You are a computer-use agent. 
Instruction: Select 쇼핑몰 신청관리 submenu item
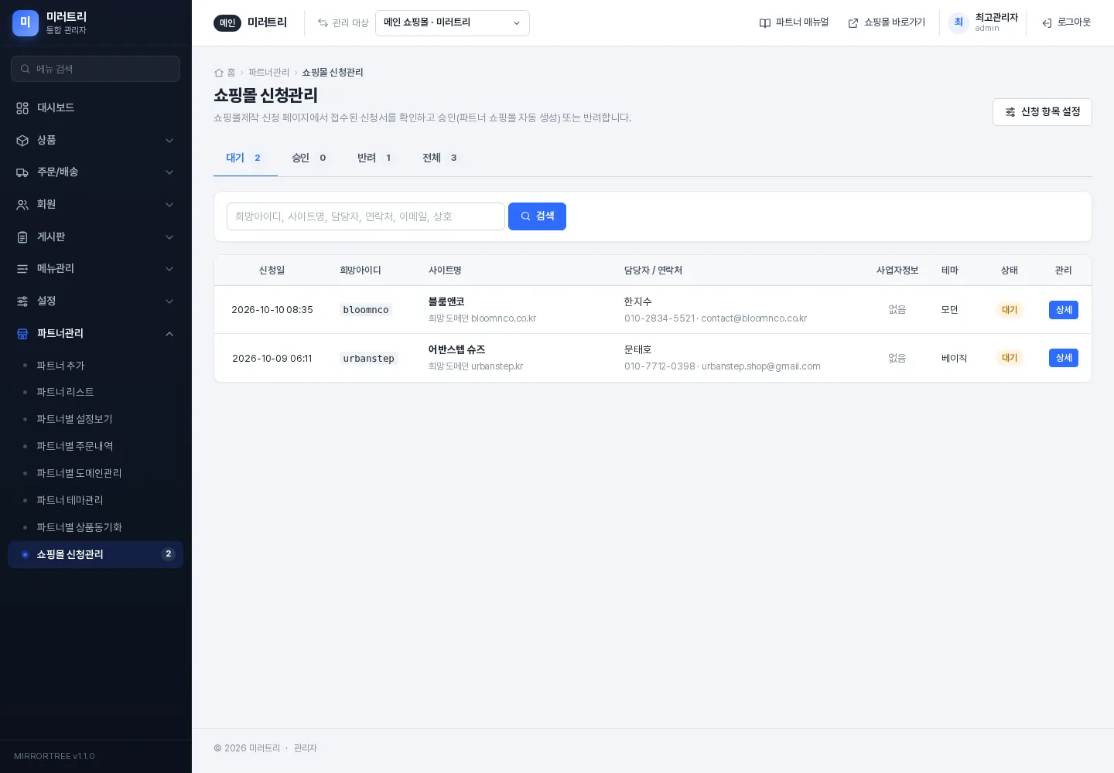click(96, 555)
